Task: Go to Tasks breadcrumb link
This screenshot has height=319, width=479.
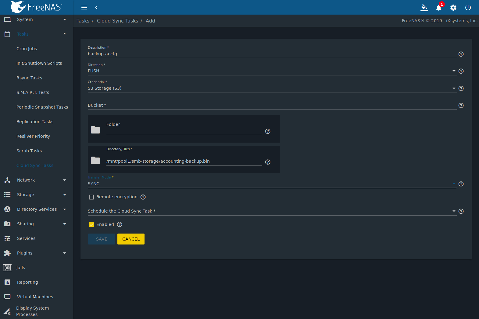Action: pyautogui.click(x=83, y=21)
